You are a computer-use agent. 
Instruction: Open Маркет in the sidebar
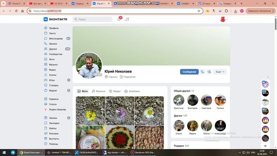click(53, 91)
